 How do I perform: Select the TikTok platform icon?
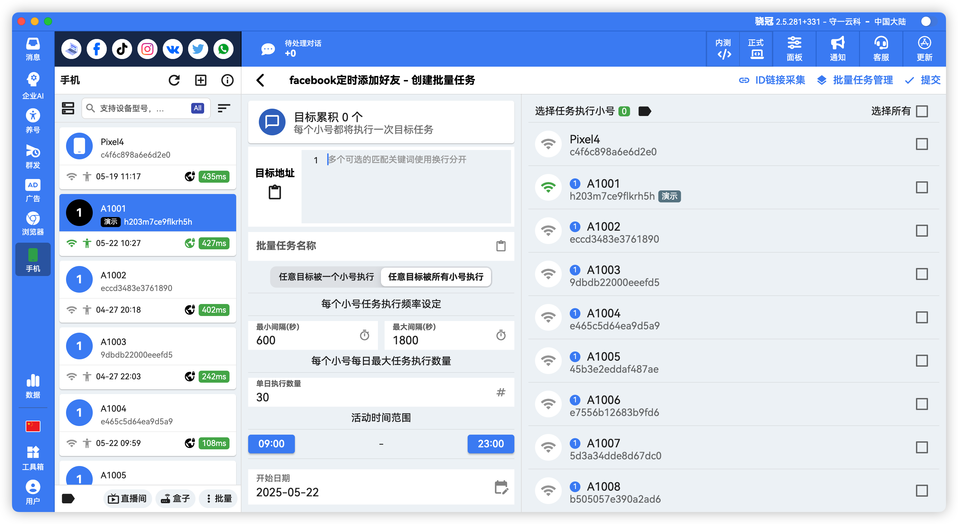pos(122,49)
